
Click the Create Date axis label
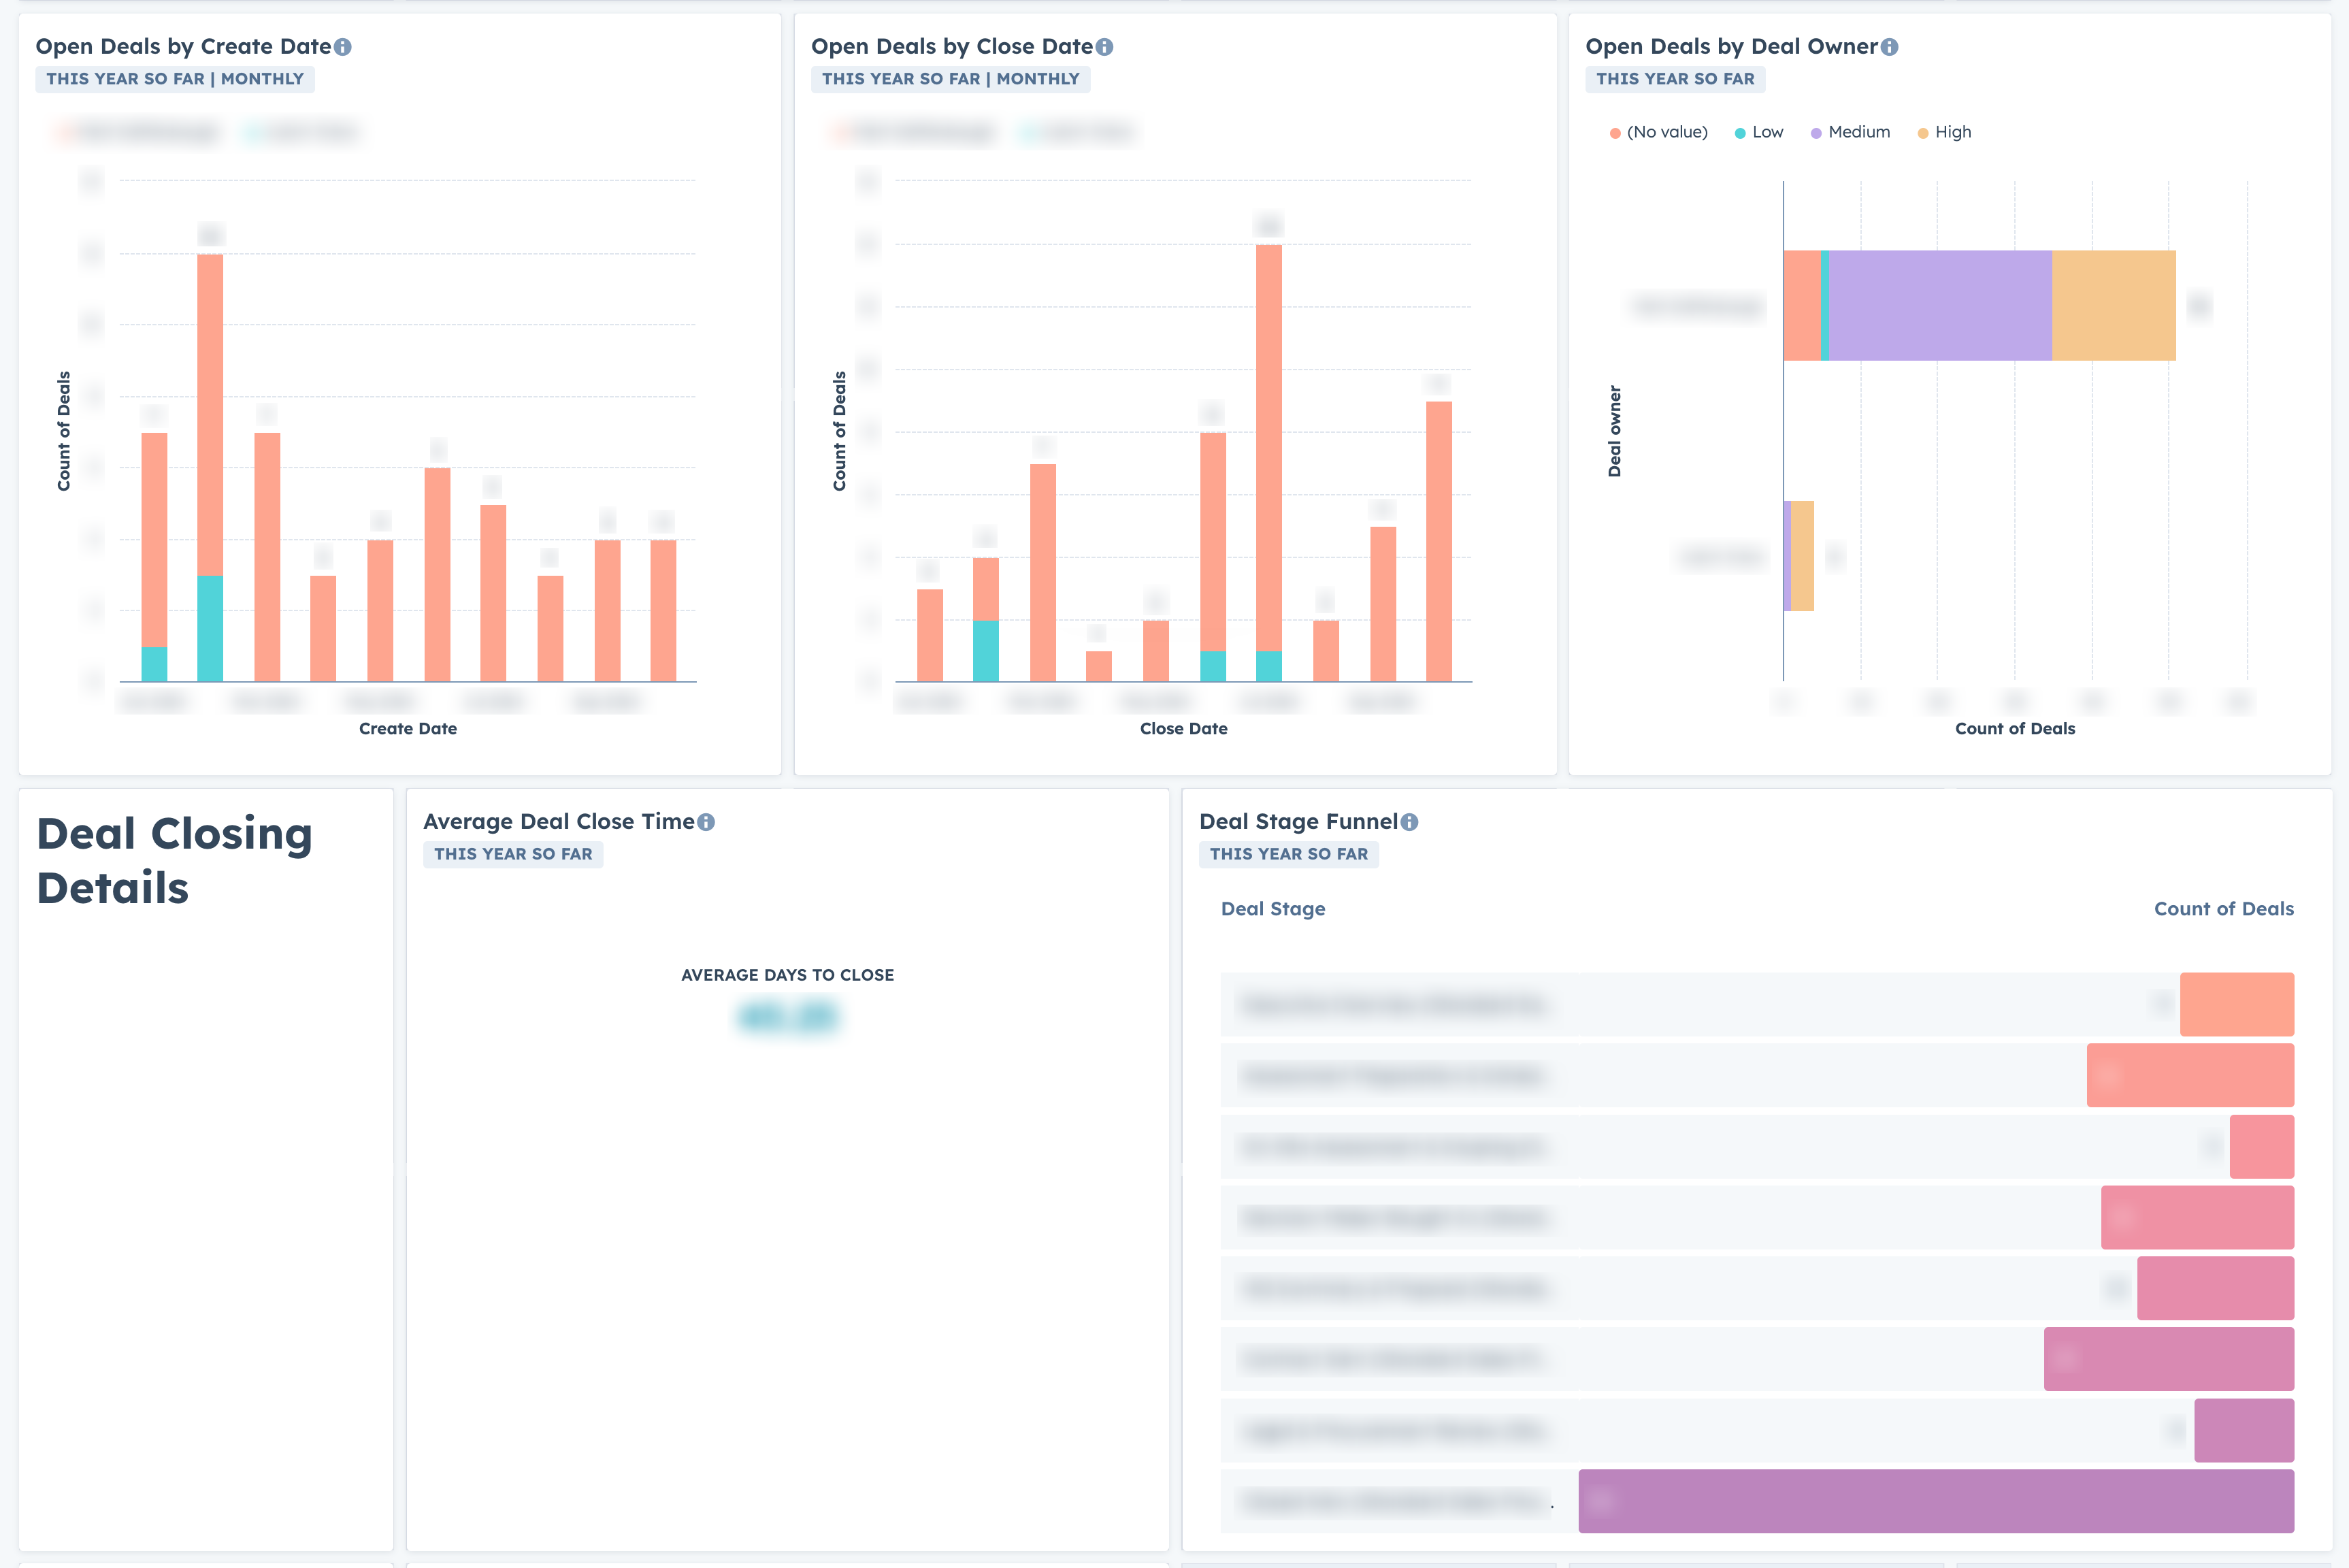(x=408, y=729)
